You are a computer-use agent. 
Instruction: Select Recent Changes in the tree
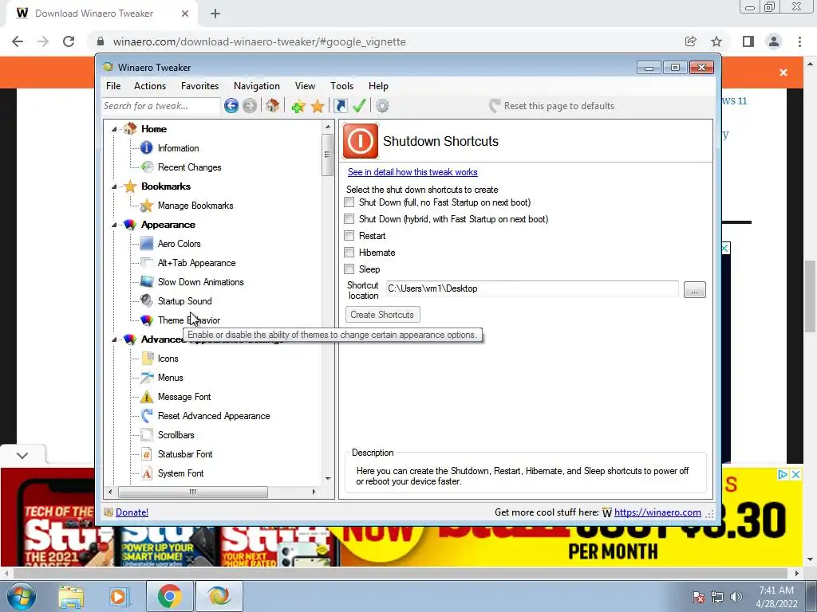click(x=190, y=167)
